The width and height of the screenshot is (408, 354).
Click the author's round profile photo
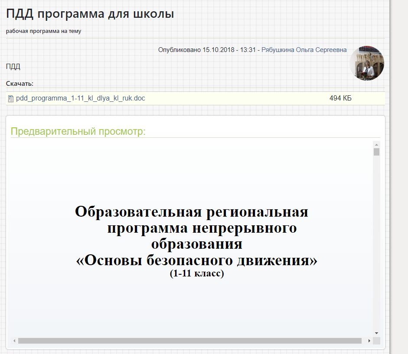point(367,63)
